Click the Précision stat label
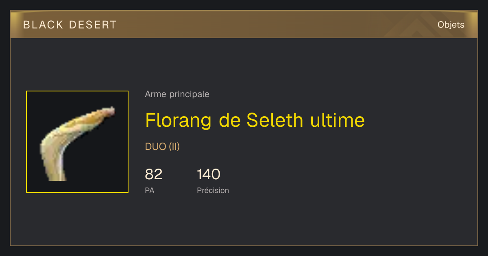 213,190
